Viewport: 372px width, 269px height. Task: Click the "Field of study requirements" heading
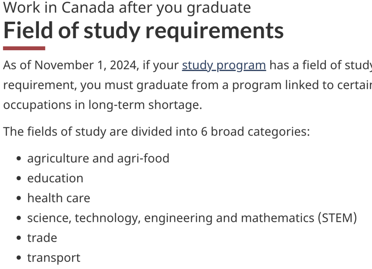[x=144, y=30]
